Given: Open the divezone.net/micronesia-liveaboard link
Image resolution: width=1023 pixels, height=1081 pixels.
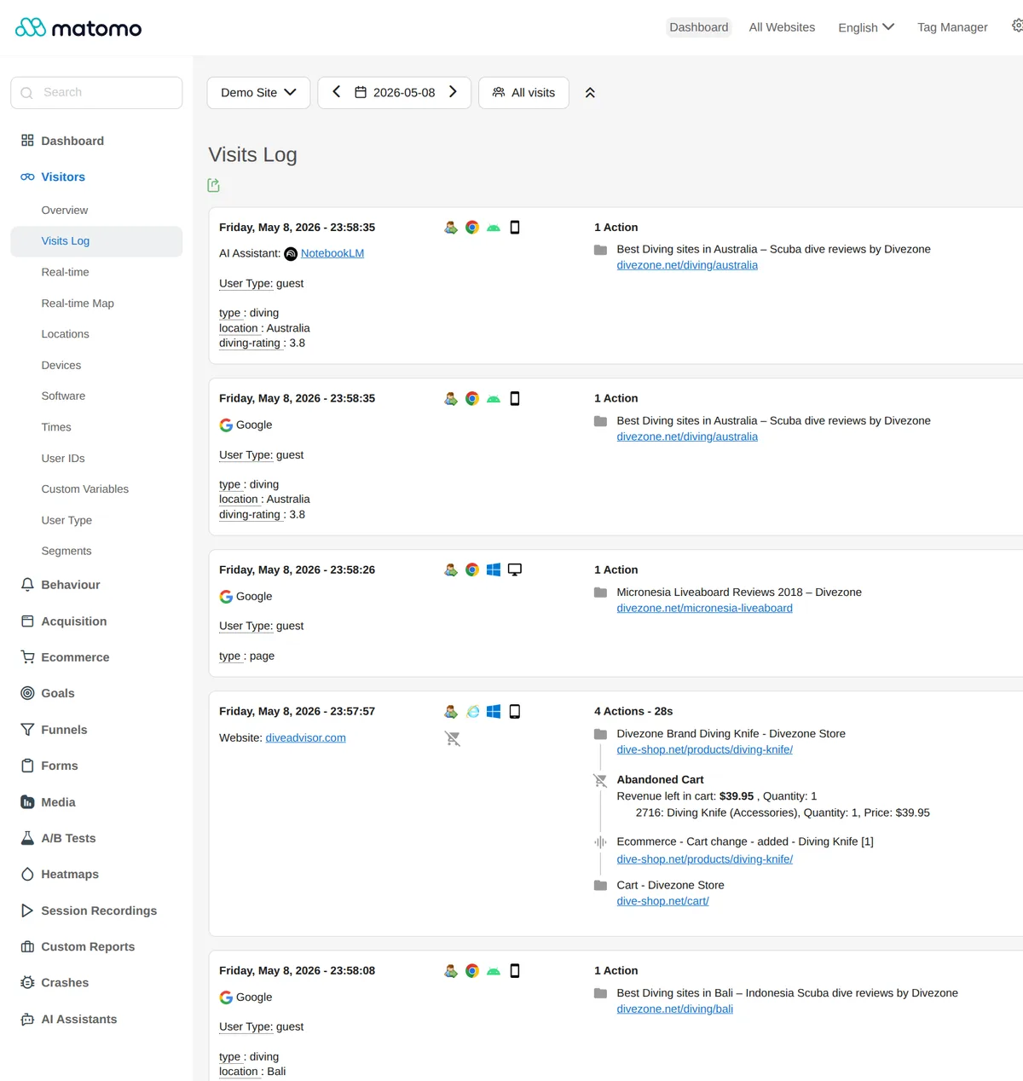Looking at the screenshot, I should [x=704, y=608].
